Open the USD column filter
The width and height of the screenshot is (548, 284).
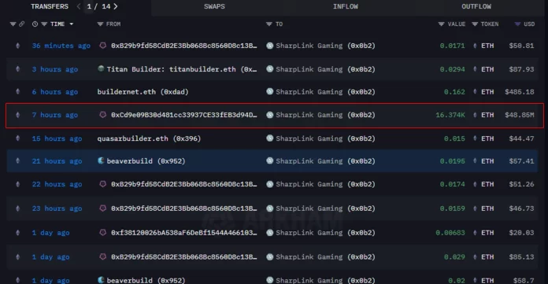517,24
